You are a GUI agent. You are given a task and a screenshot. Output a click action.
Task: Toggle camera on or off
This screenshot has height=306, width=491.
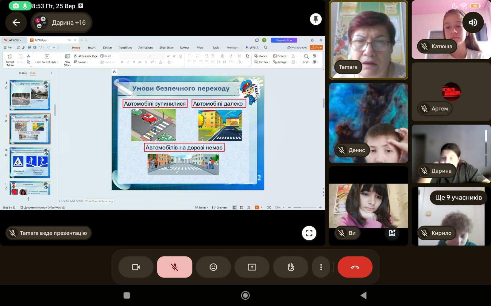click(136, 267)
